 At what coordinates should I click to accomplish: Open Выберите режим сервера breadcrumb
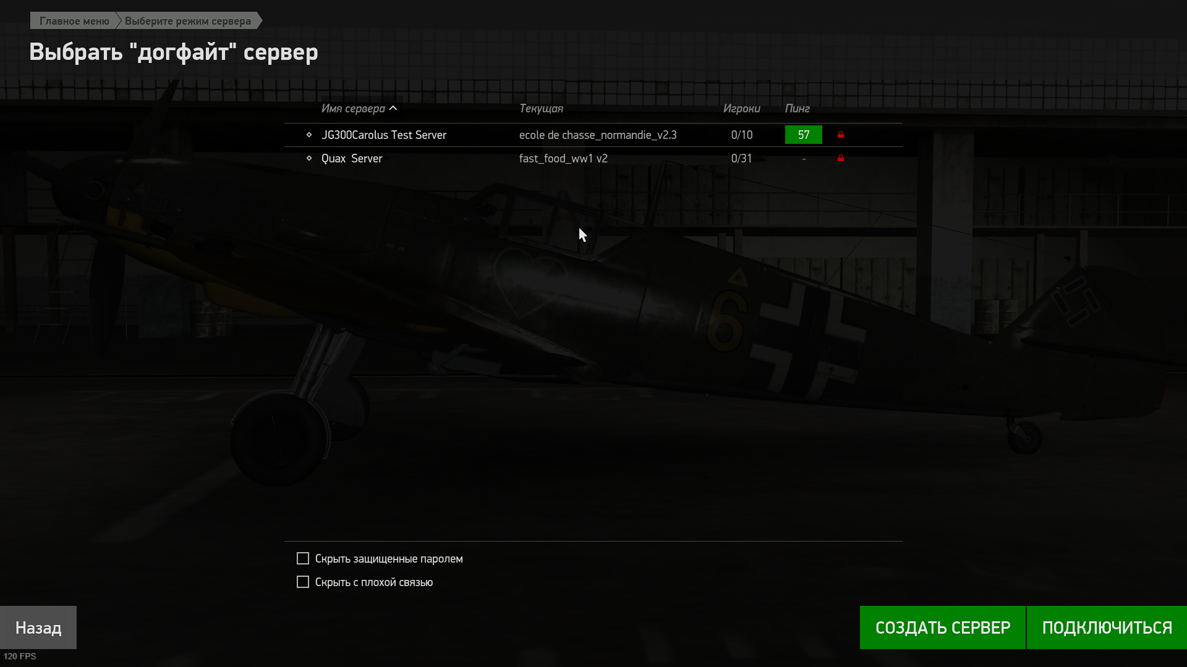pyautogui.click(x=188, y=21)
